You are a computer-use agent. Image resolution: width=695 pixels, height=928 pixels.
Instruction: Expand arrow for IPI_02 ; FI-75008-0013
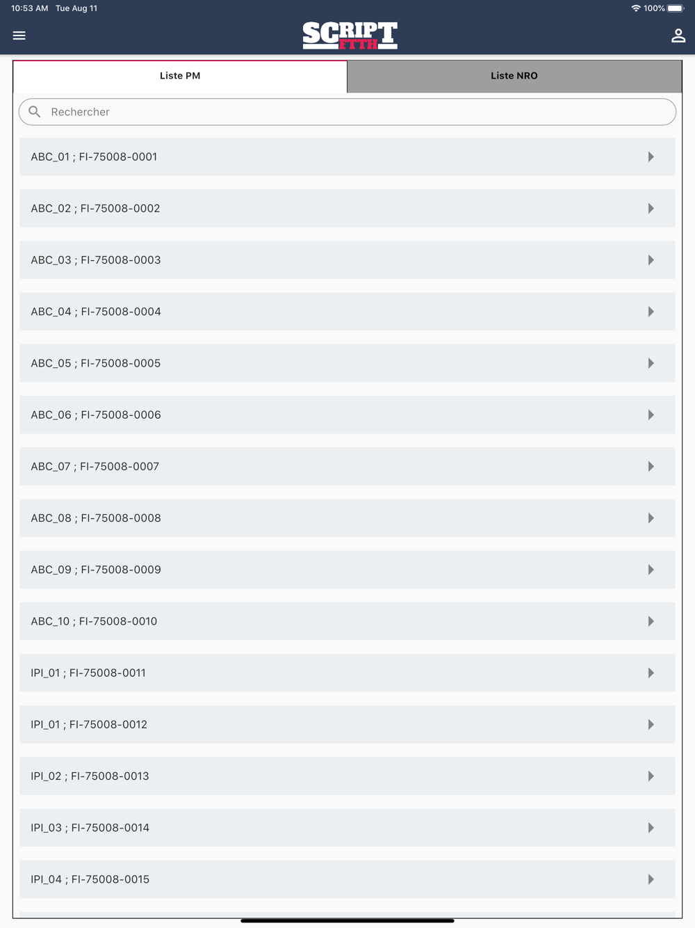651,776
